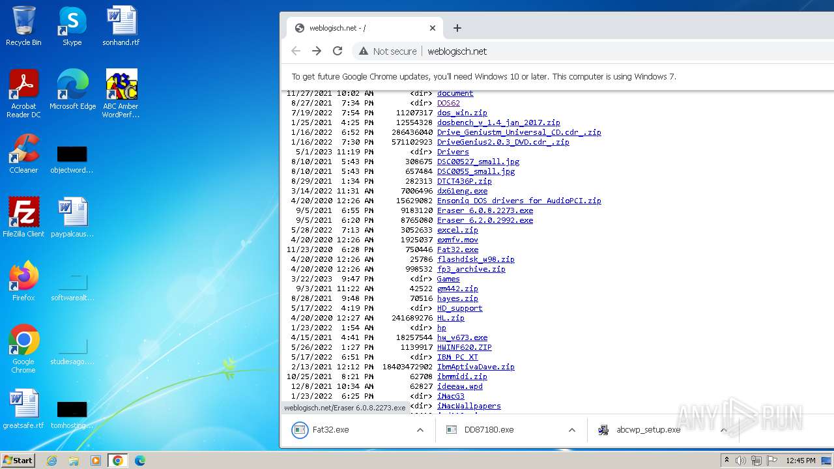Select softwarealt desktop file
The height and width of the screenshot is (469, 834).
pyautogui.click(x=72, y=287)
